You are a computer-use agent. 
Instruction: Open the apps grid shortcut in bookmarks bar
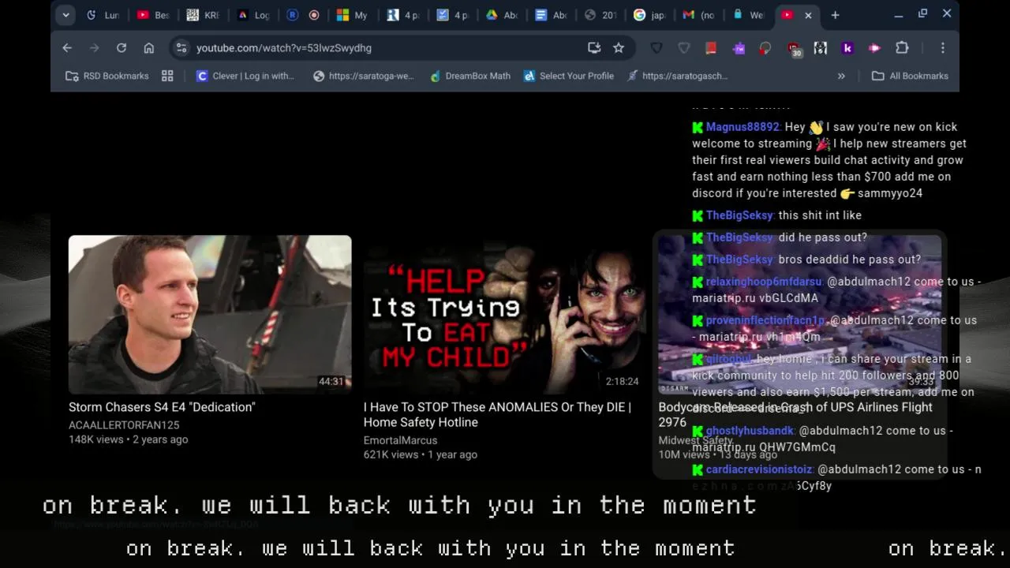[x=167, y=76]
